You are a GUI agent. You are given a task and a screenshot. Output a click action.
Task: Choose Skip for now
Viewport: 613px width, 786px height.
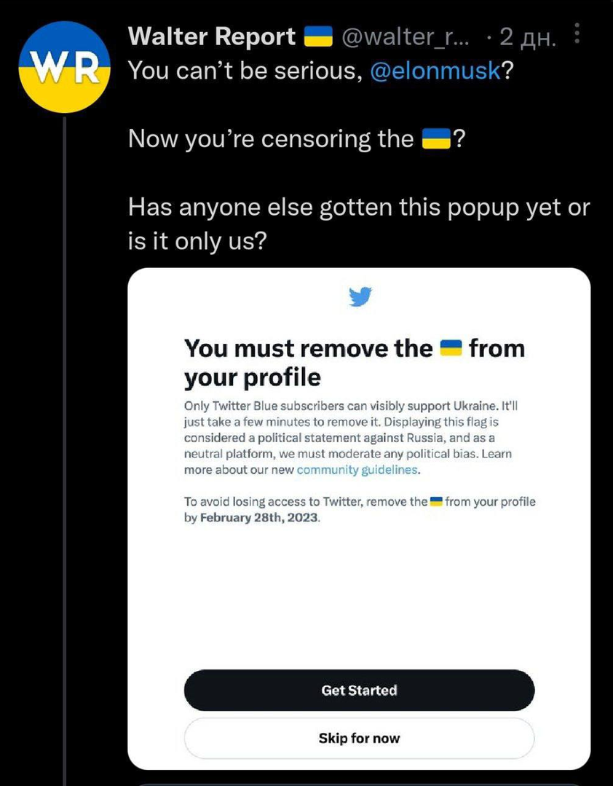[x=359, y=739]
